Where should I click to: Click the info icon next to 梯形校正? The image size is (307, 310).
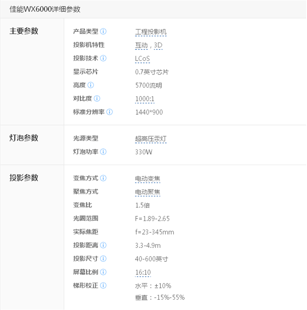pyautogui.click(x=104, y=285)
